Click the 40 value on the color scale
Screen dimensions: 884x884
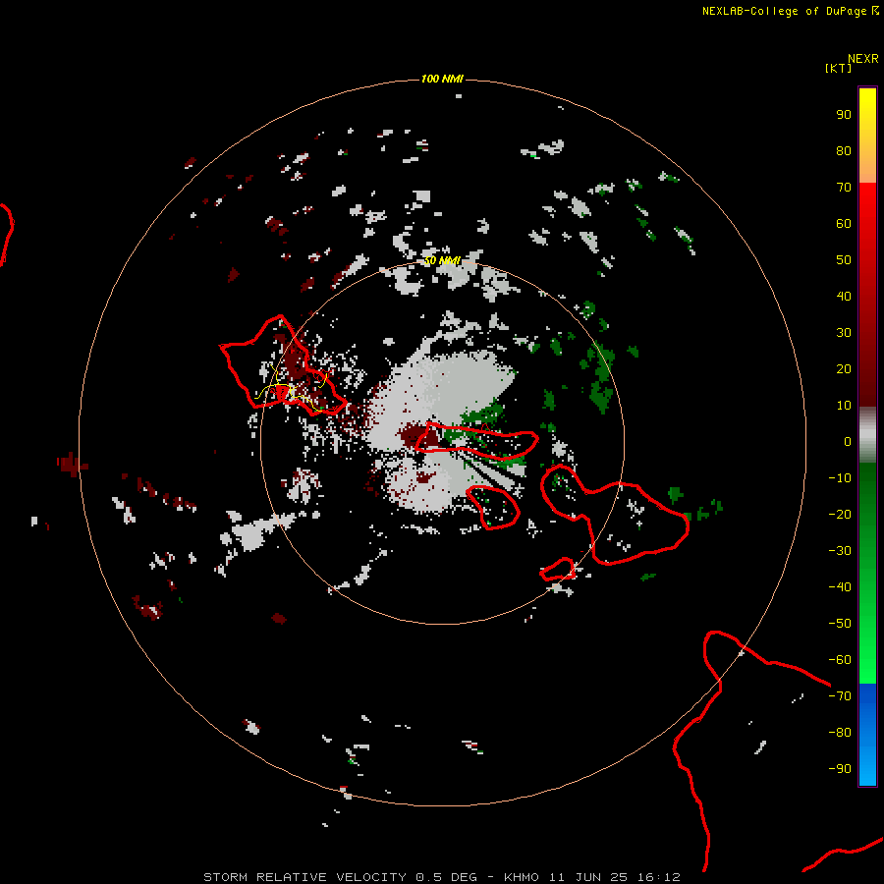tap(844, 296)
